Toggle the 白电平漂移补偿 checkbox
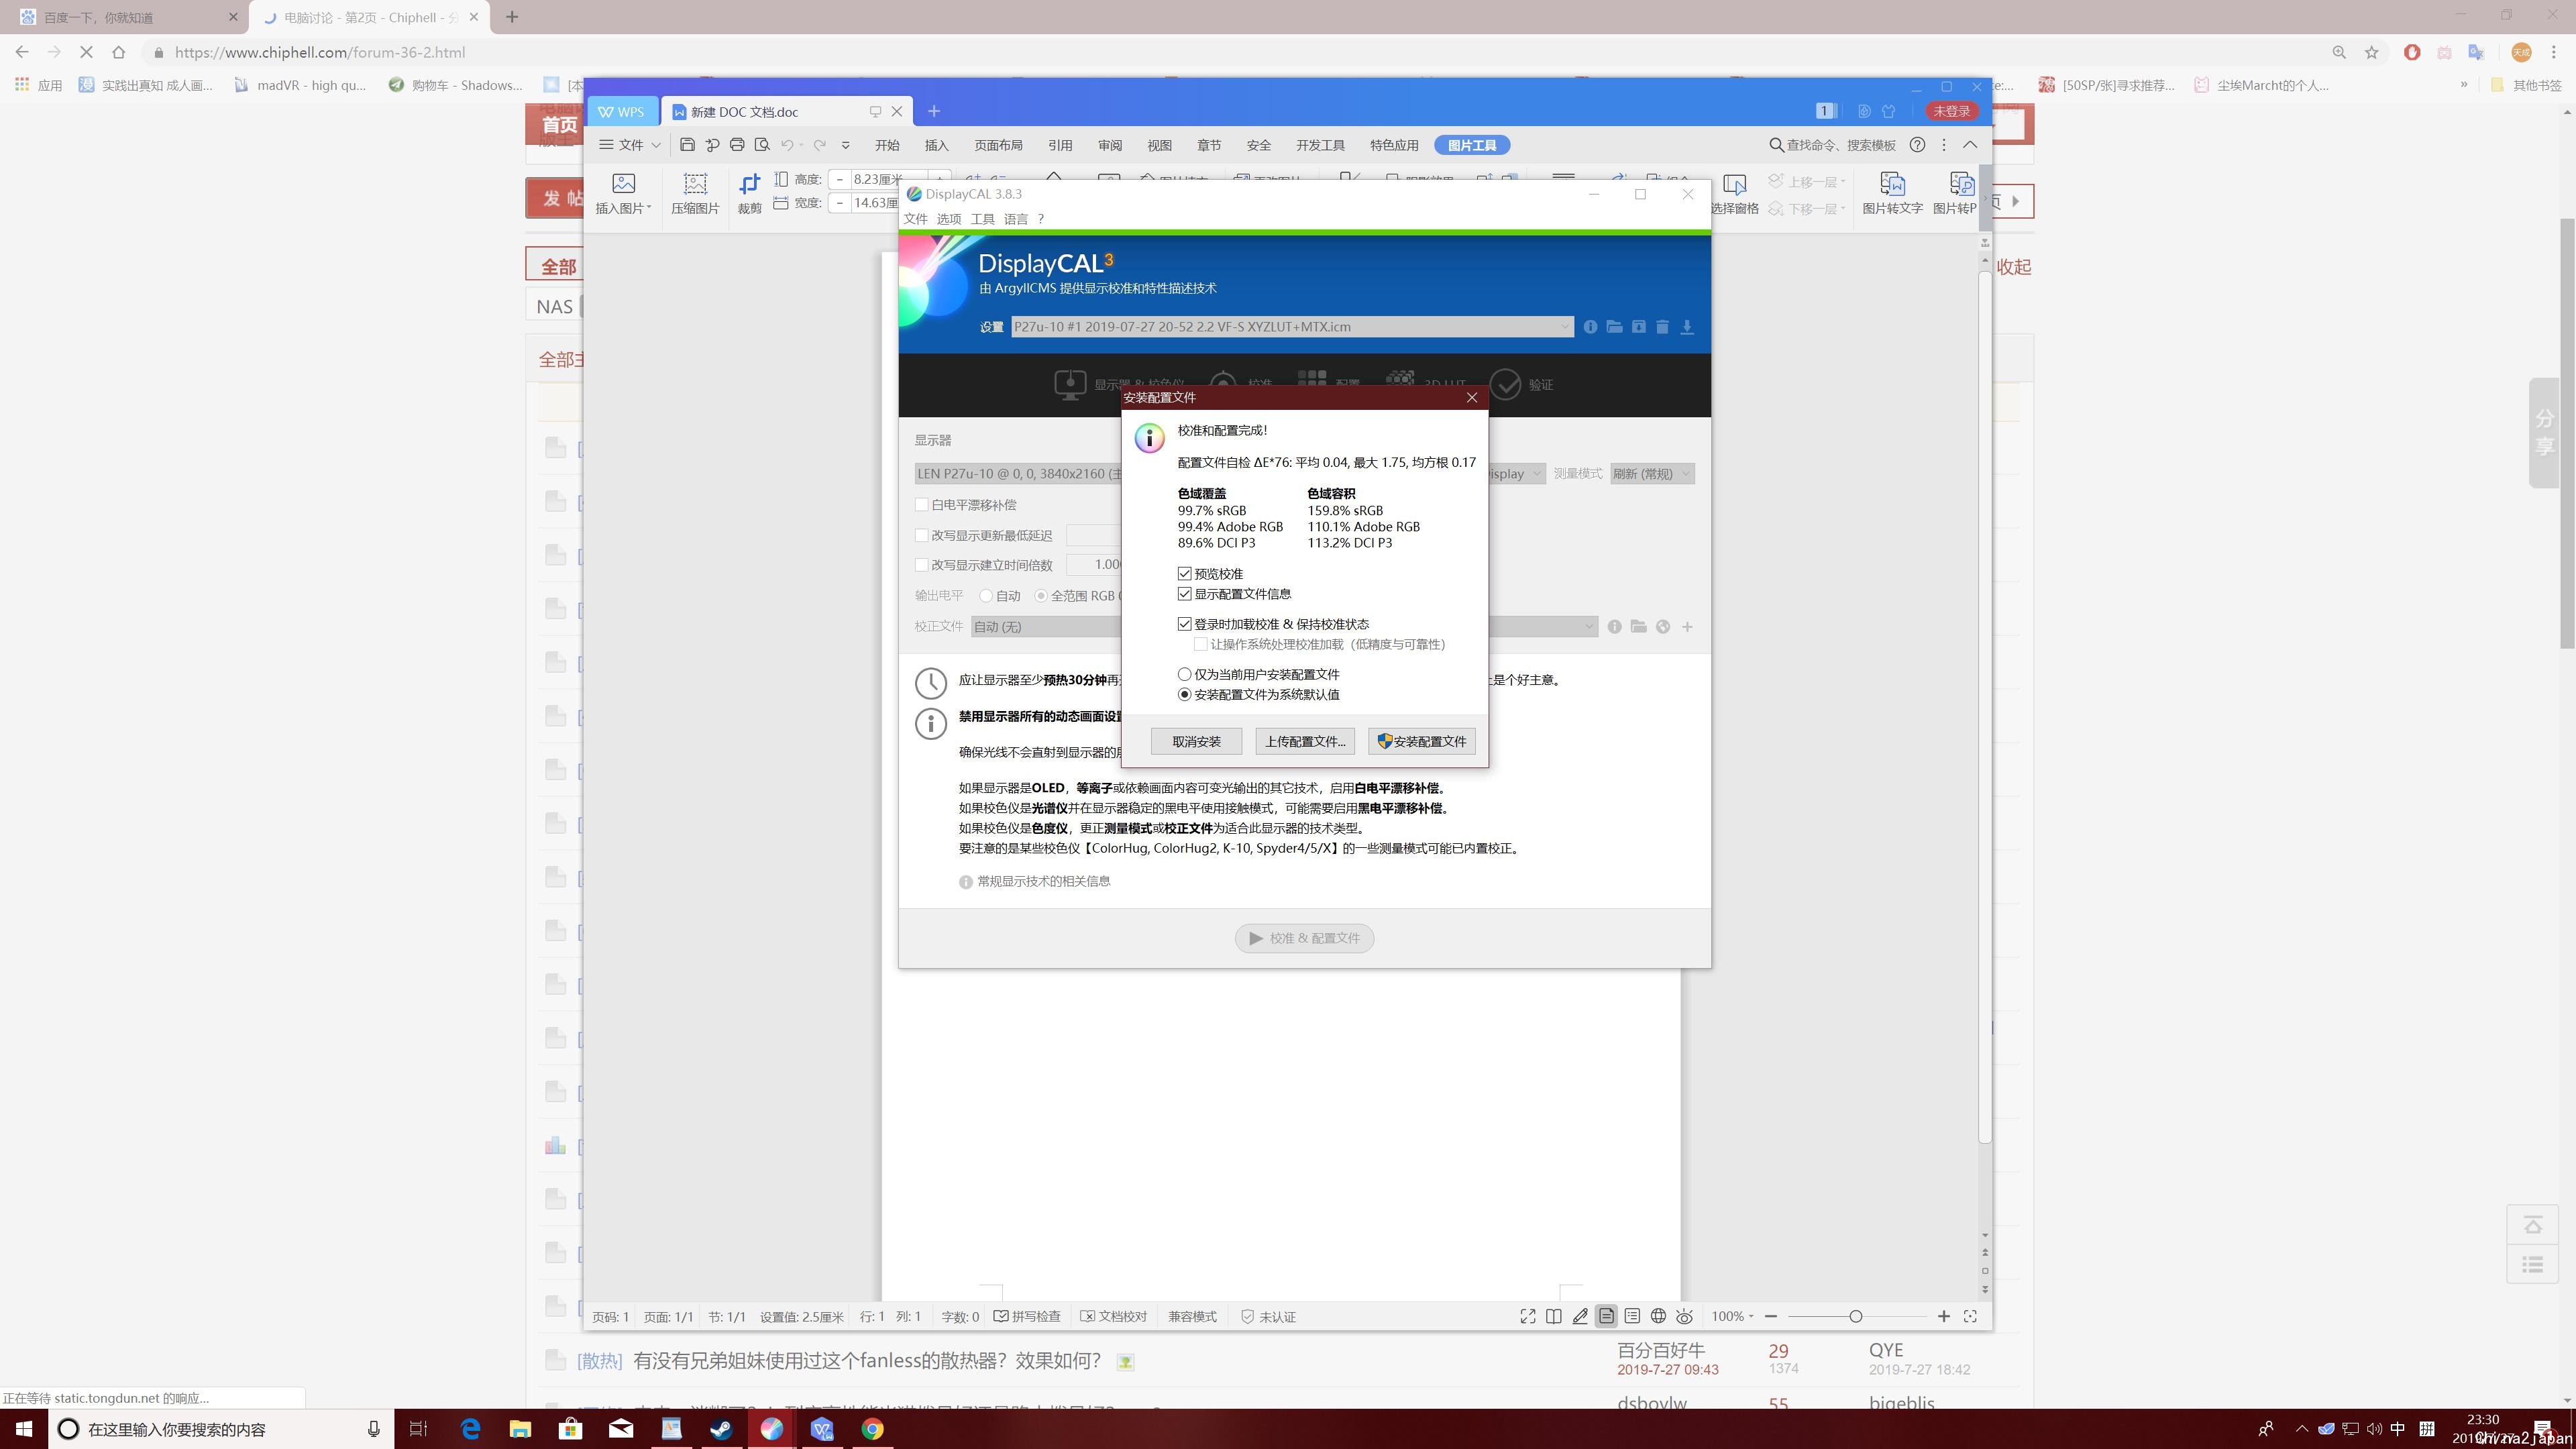Screen dimensions: 2576x1449 922,505
